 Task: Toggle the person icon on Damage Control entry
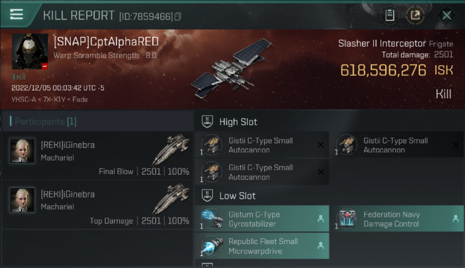[456, 219]
